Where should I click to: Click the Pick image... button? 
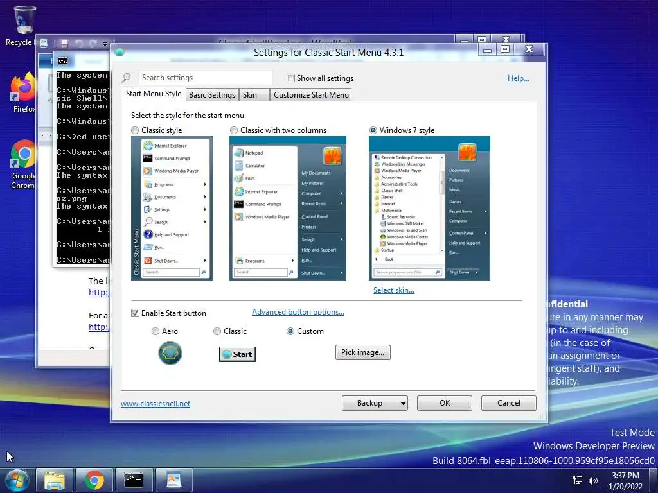(362, 352)
